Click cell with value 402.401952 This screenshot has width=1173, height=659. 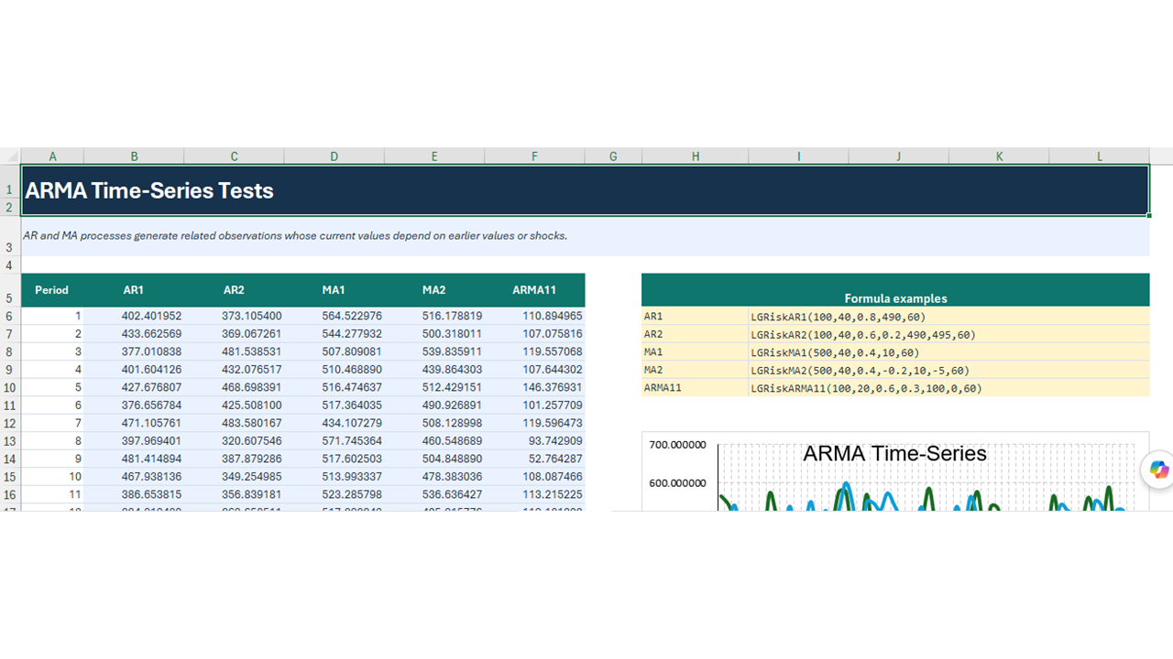[134, 316]
